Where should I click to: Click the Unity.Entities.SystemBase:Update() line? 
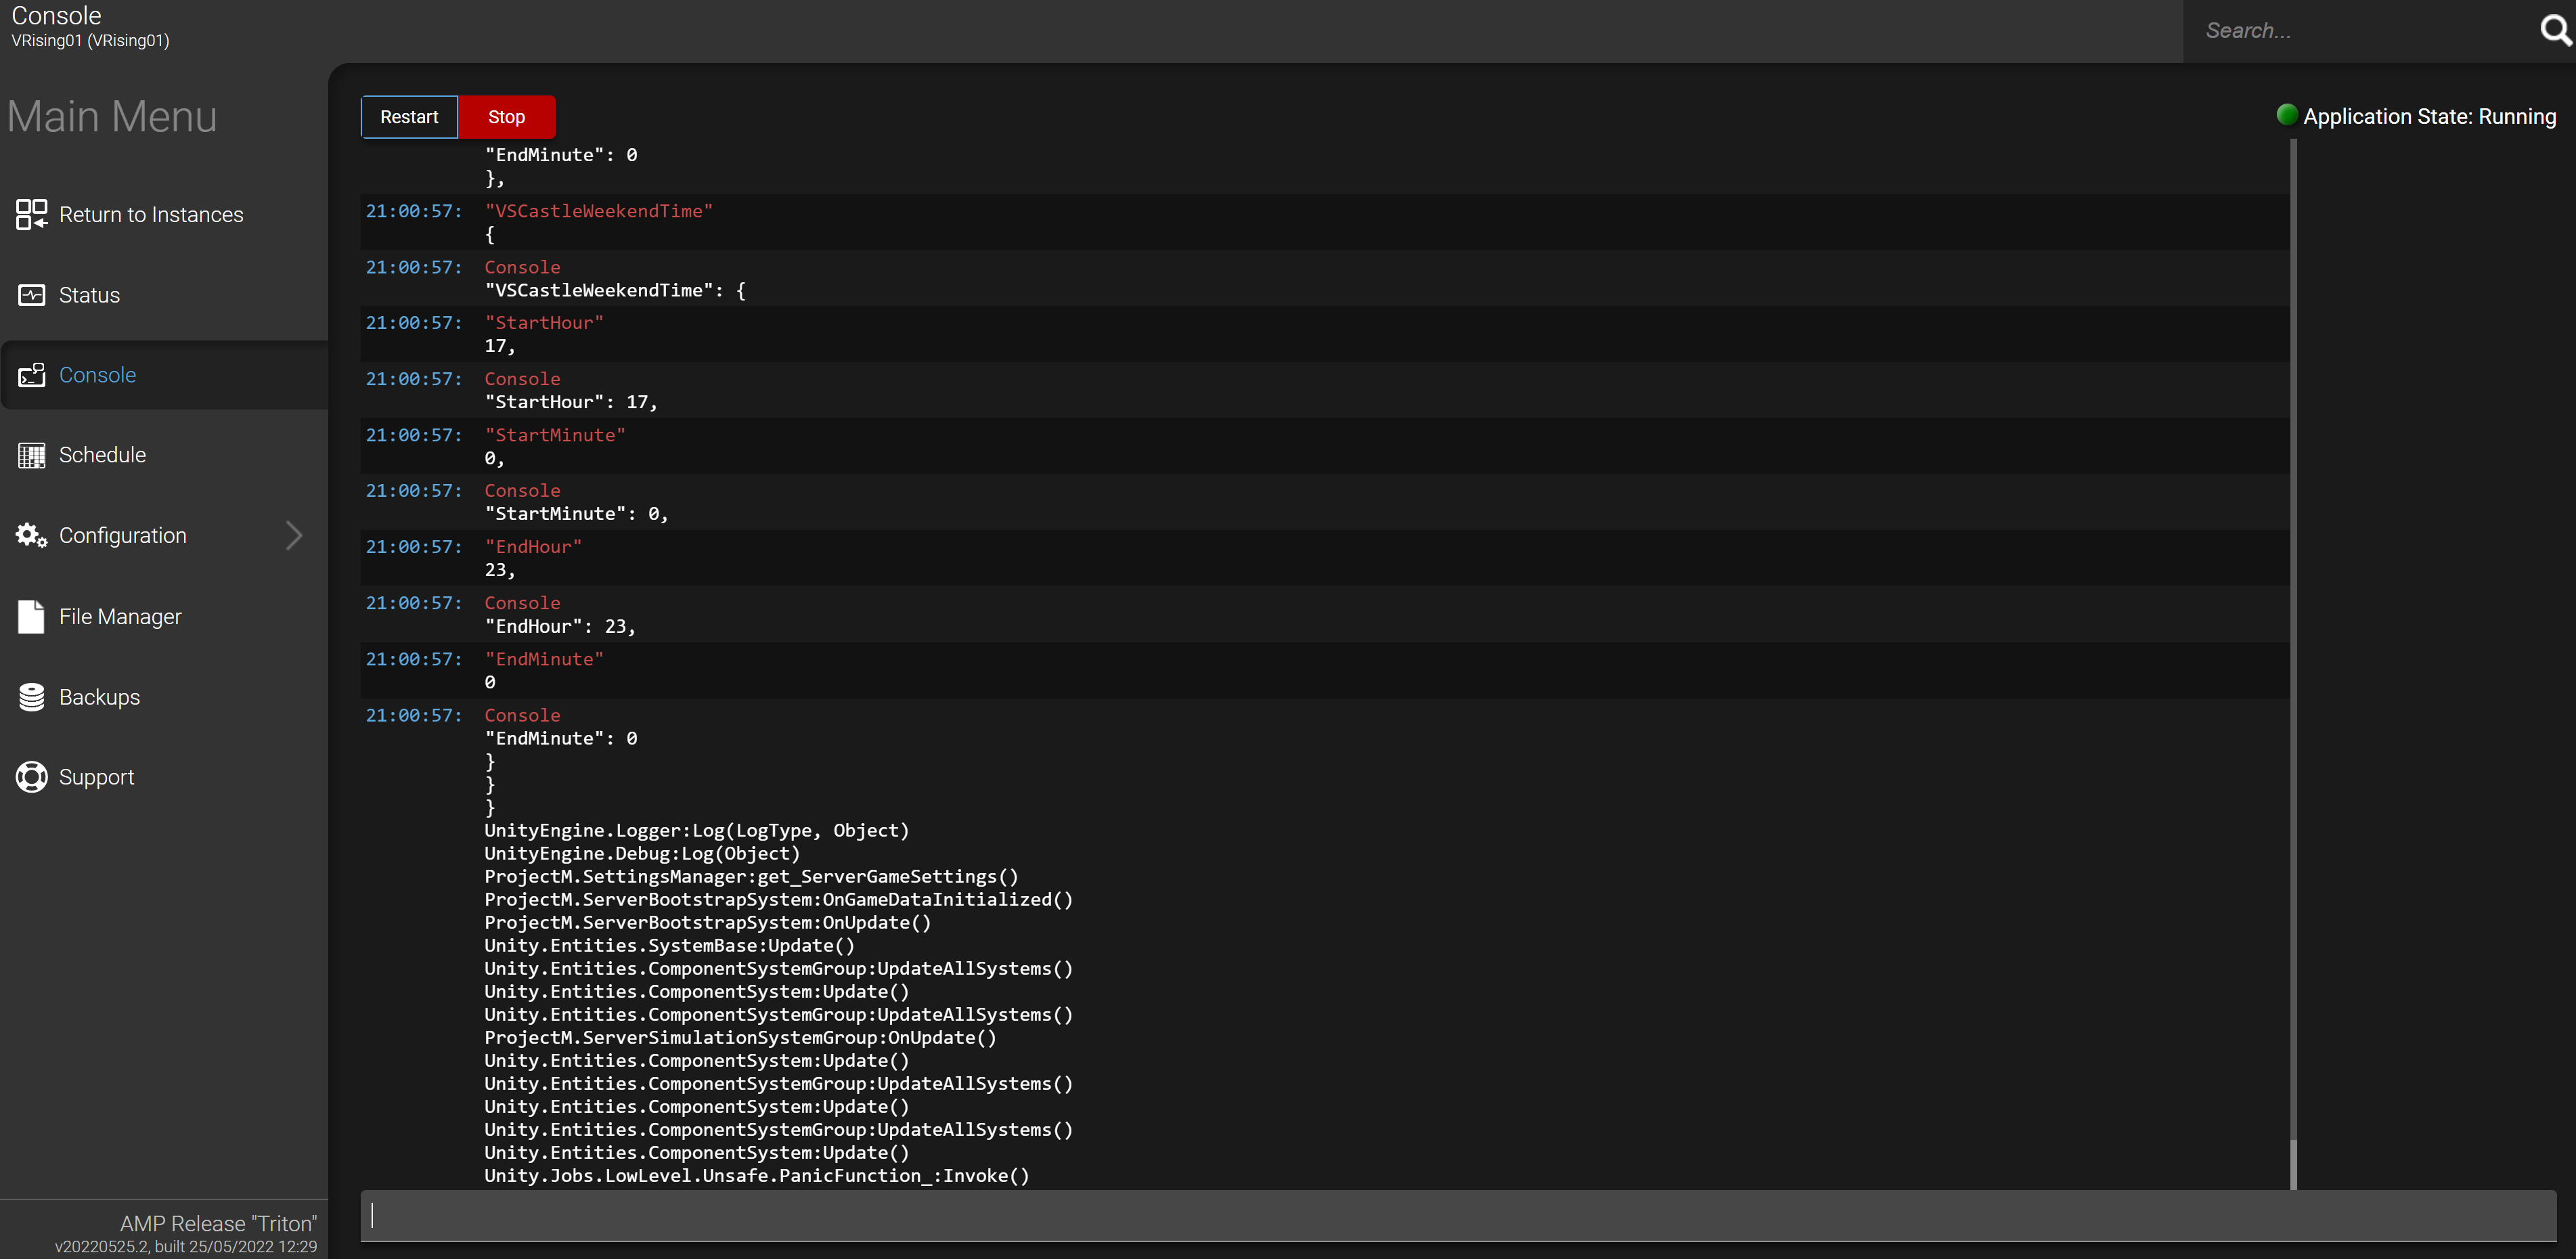point(669,945)
